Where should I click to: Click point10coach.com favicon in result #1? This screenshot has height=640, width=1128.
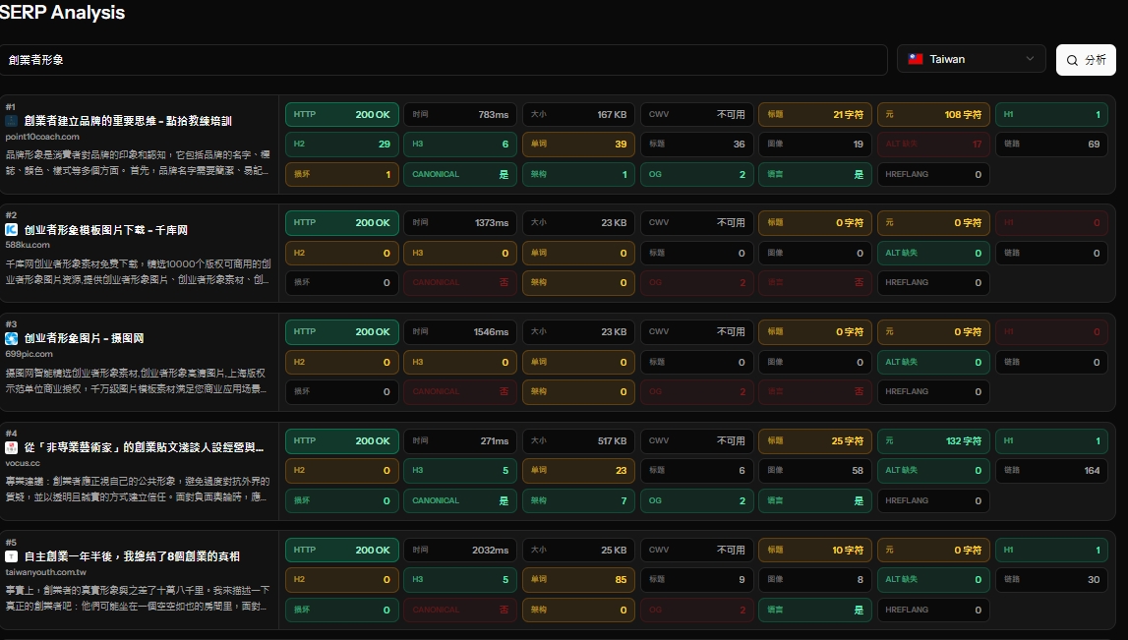[x=12, y=121]
